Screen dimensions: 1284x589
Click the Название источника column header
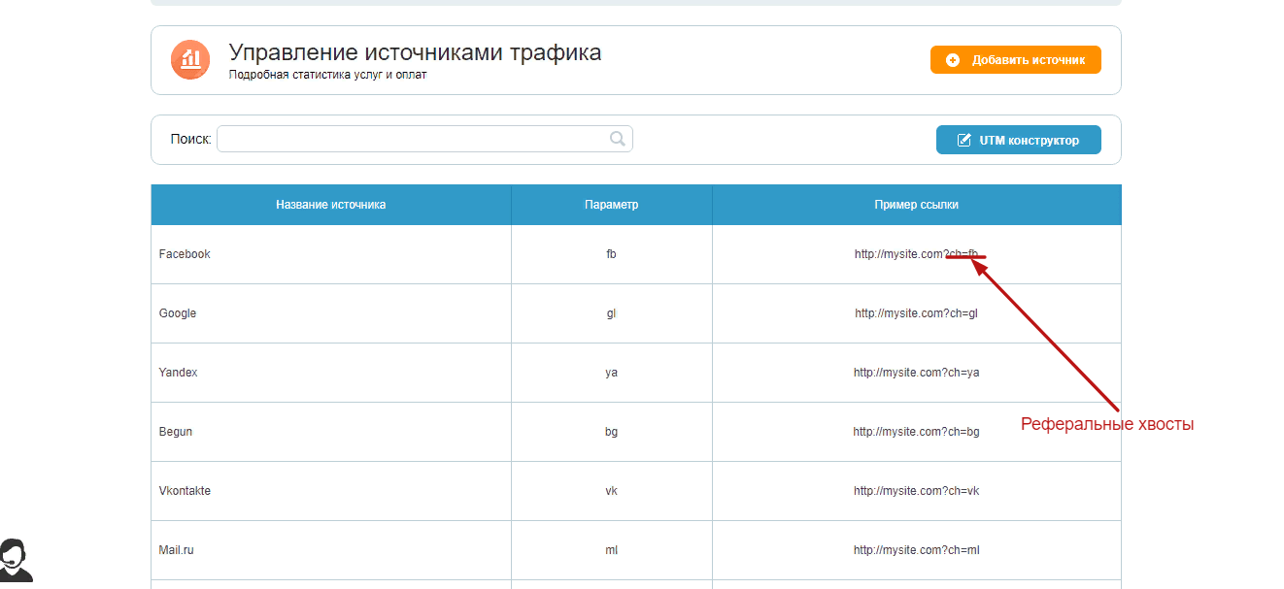(x=331, y=205)
